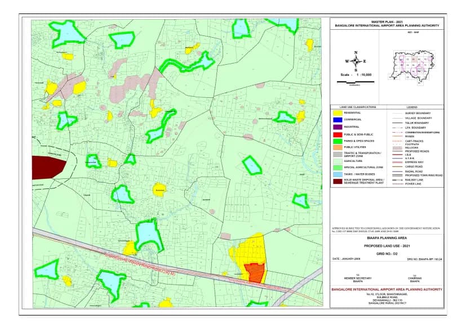Click the Express Way line symbol

(x=397, y=163)
